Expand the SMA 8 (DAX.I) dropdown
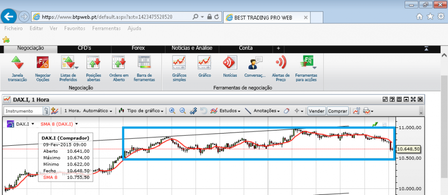This screenshot has width=448, height=195. [76, 124]
